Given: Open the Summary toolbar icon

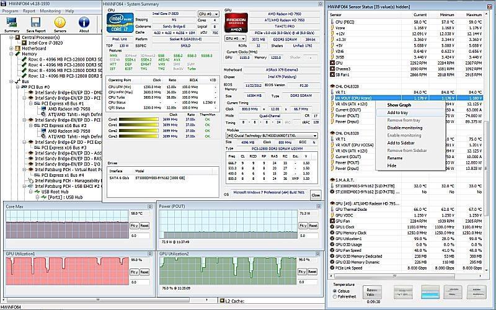Looking at the screenshot, I should [12, 24].
